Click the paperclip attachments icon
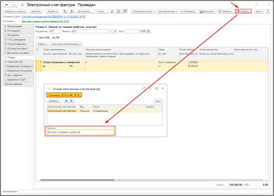The width and height of the screenshot is (274, 196). [112, 12]
